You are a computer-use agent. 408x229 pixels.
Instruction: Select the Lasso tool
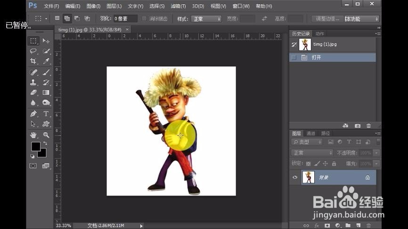pyautogui.click(x=33, y=51)
